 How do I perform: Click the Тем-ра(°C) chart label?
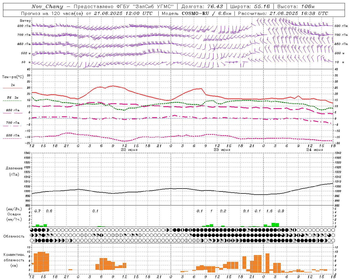13,77
